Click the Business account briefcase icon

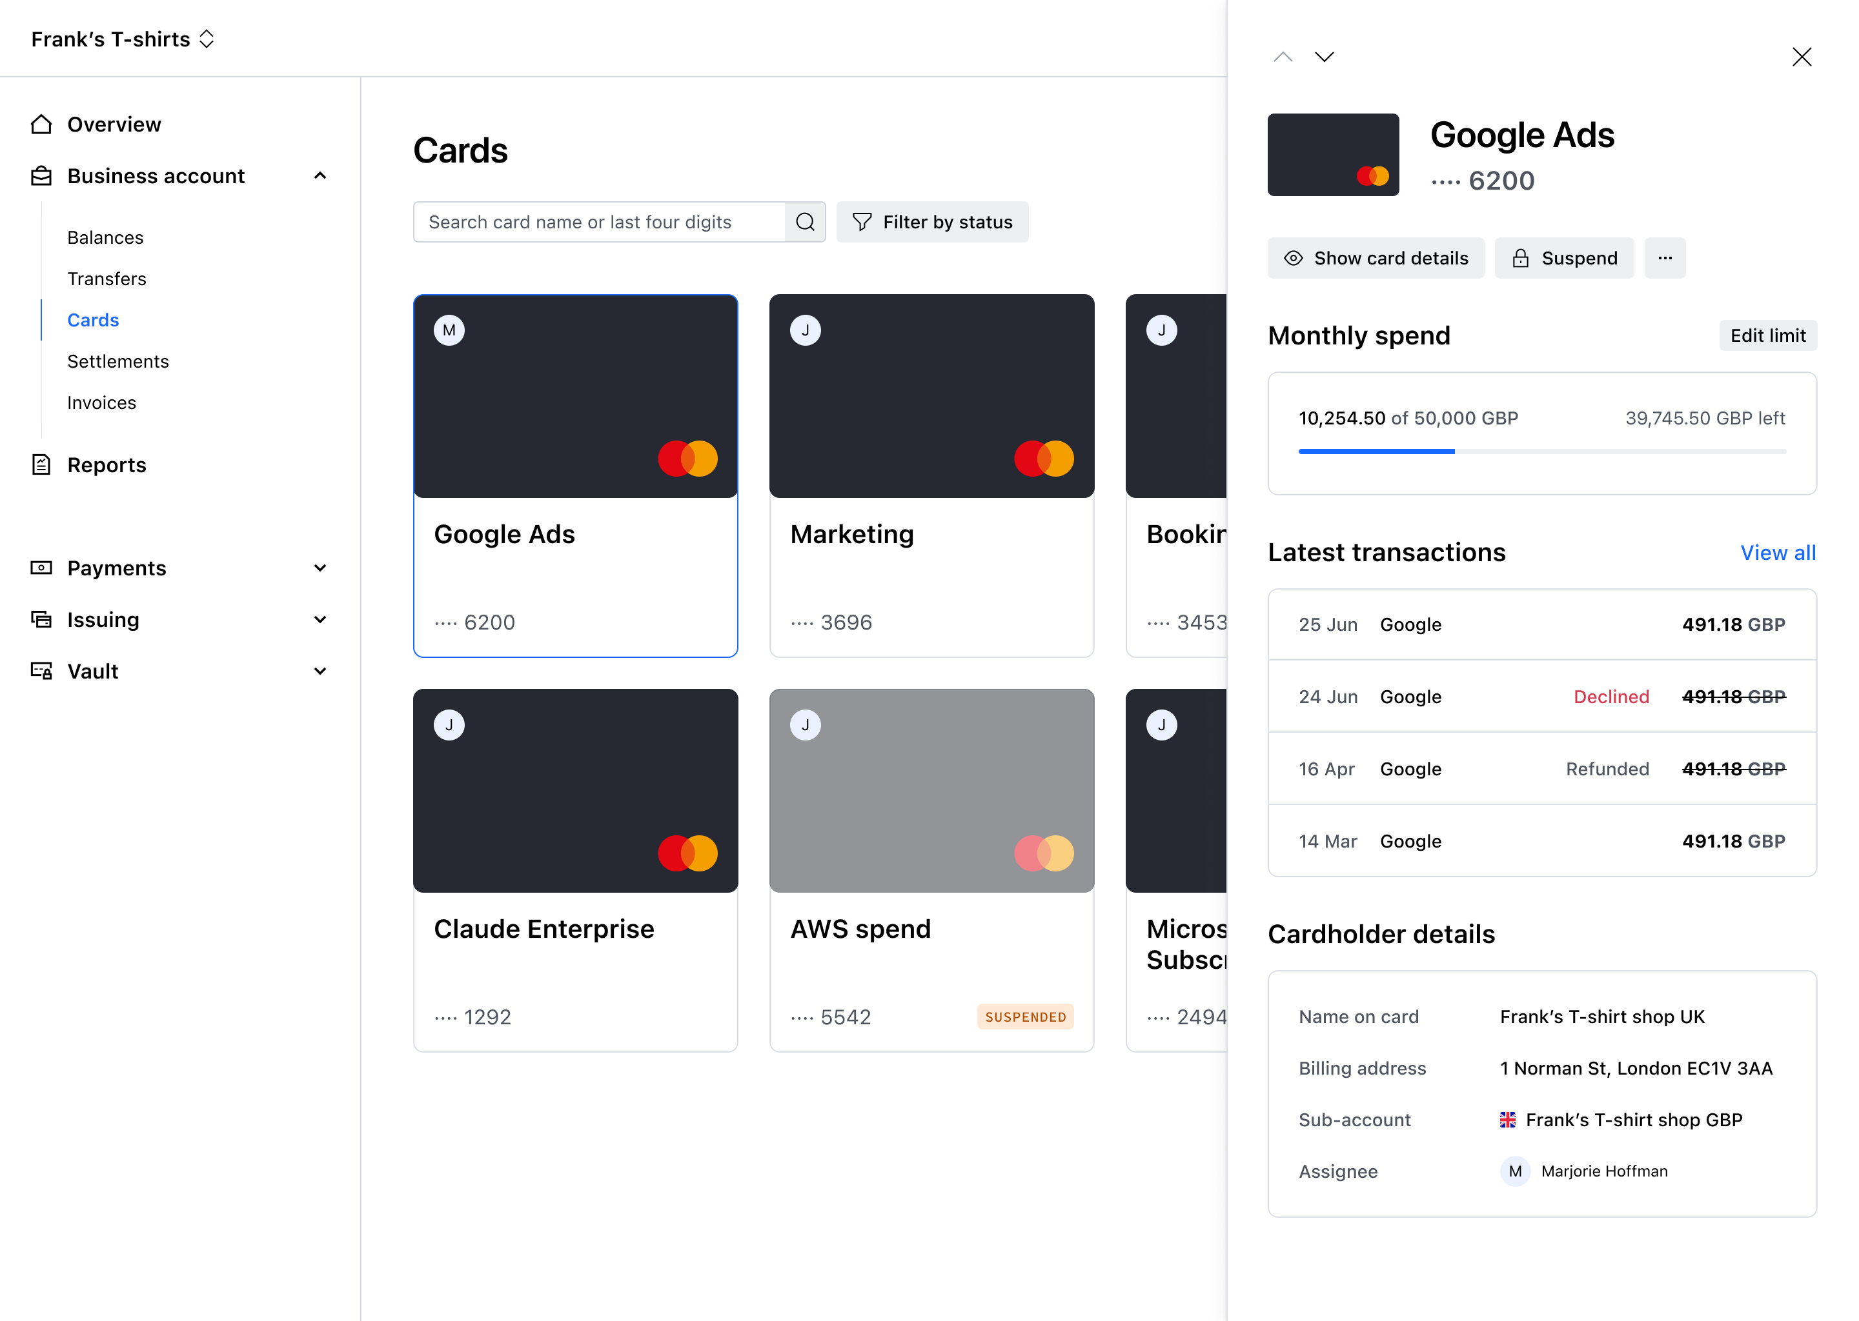[41, 175]
